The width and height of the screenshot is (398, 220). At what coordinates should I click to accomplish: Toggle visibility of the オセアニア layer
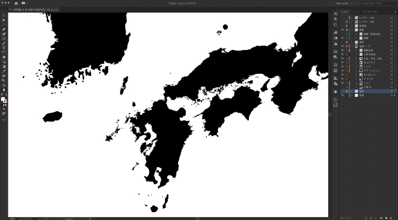point(343,63)
